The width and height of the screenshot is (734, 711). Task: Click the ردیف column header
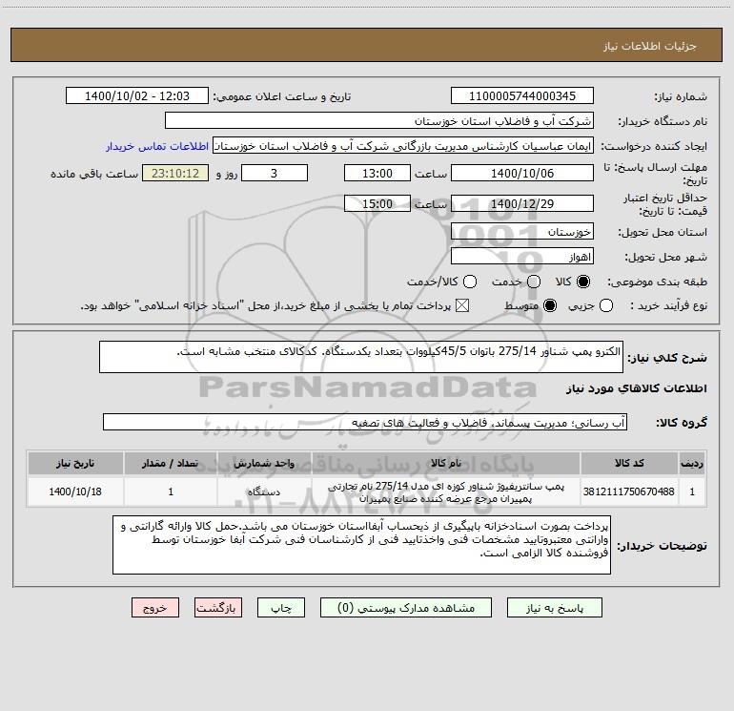pyautogui.click(x=692, y=464)
